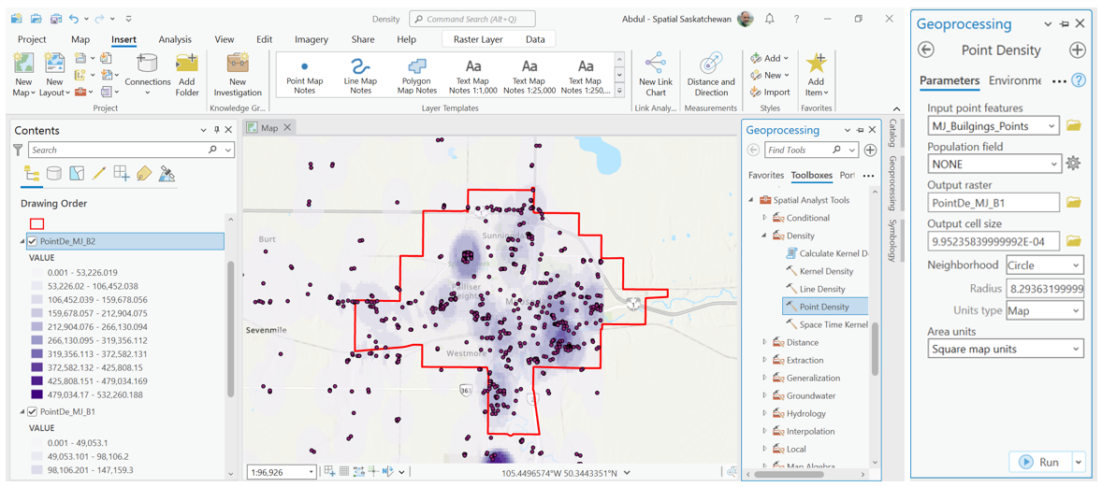Browse for input point features folder

click(x=1073, y=126)
